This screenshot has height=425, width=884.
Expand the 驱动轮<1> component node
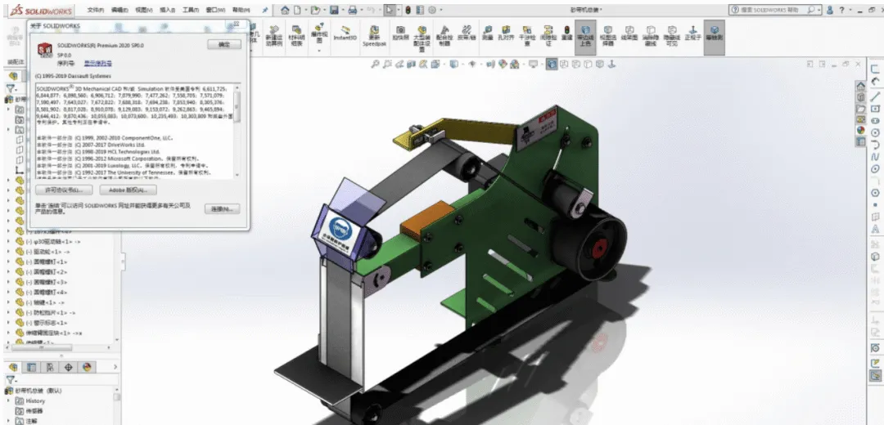8,252
